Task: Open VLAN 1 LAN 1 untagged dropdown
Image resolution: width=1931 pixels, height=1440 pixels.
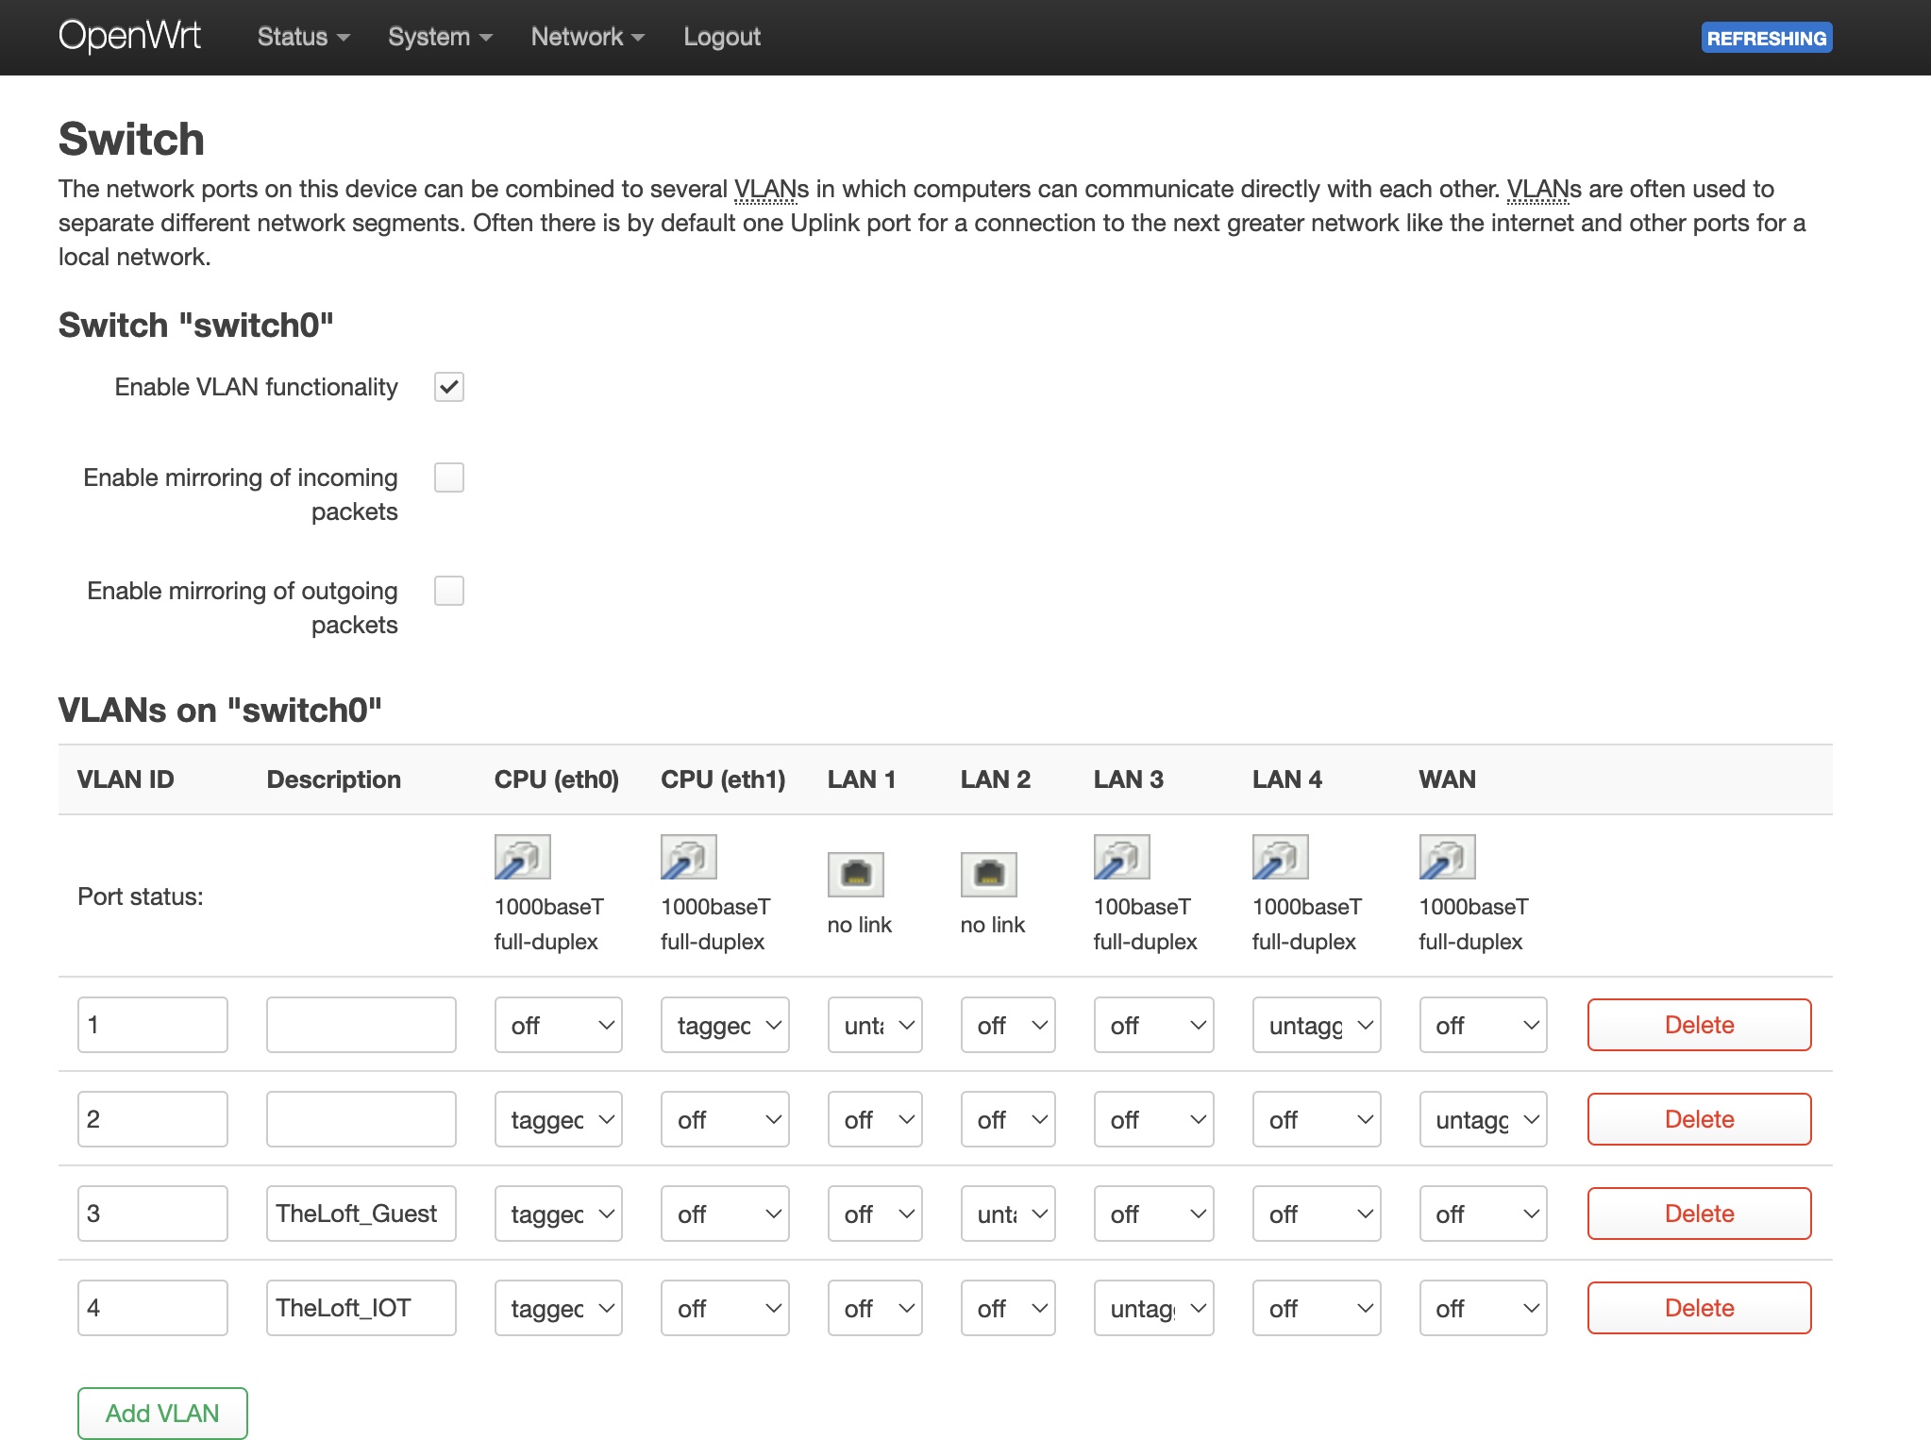Action: pyautogui.click(x=875, y=1025)
